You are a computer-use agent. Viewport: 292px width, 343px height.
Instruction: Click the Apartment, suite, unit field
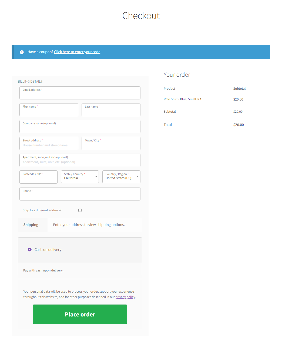[x=80, y=160]
